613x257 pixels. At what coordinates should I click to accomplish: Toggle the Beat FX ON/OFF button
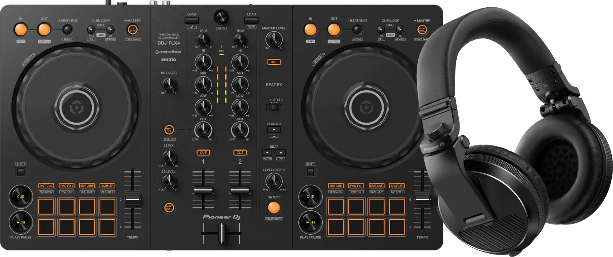[x=274, y=208]
